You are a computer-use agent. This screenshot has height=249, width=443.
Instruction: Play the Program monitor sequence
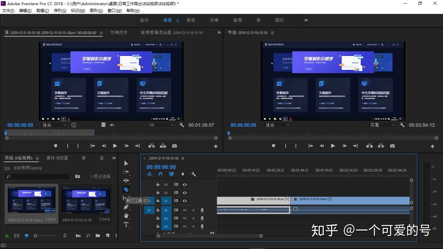coord(333,146)
